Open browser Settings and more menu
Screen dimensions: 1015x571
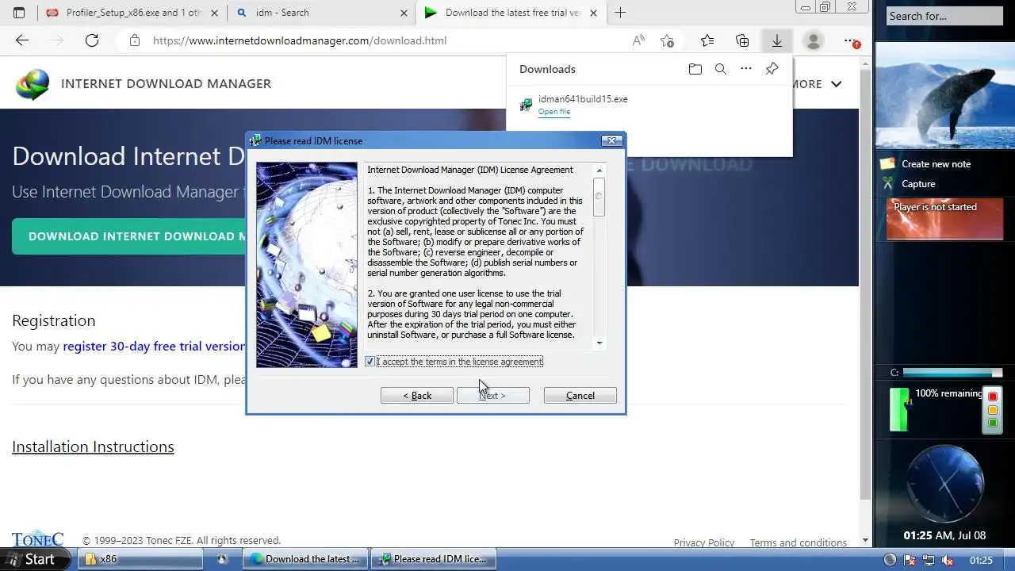coord(850,40)
